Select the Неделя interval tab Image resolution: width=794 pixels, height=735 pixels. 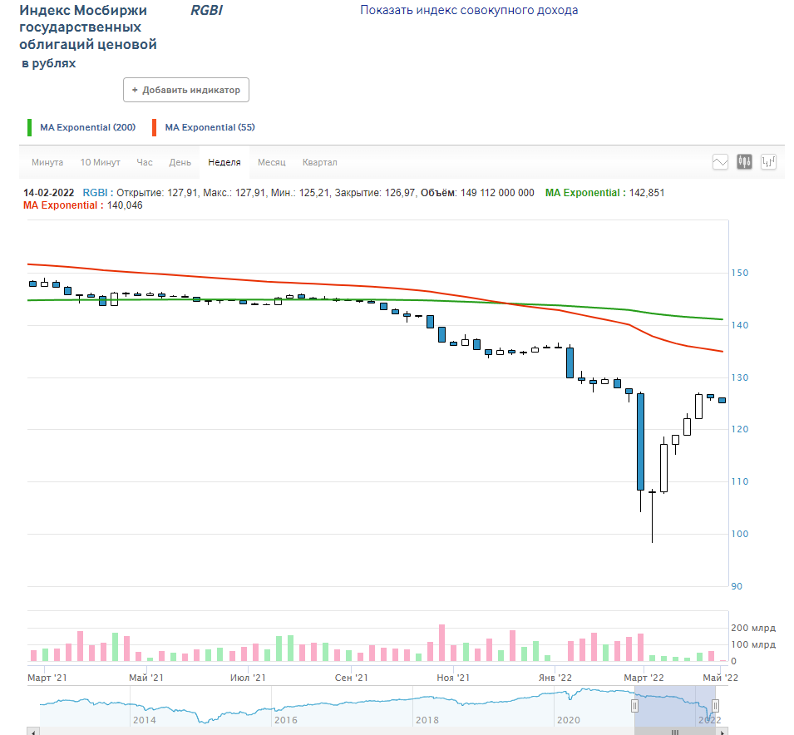(x=224, y=162)
